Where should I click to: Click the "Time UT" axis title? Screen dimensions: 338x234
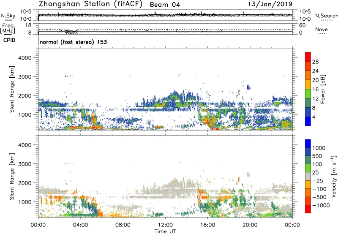point(165,231)
